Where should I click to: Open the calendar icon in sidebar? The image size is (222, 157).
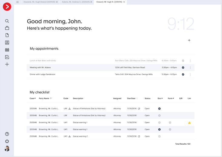pos(7,50)
